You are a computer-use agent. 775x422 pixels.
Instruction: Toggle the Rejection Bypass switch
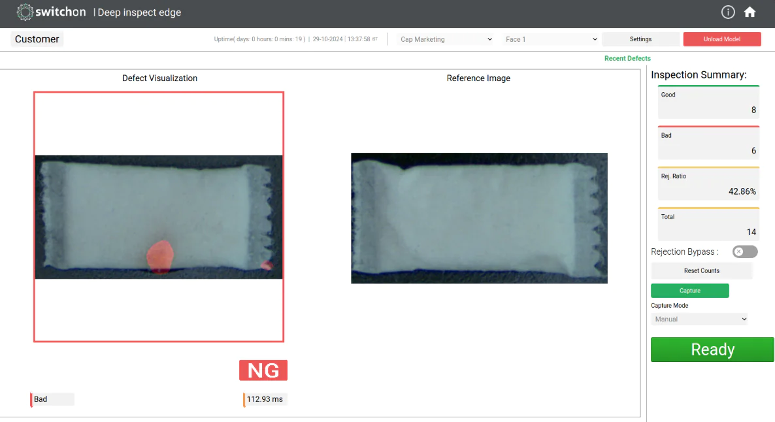point(744,252)
